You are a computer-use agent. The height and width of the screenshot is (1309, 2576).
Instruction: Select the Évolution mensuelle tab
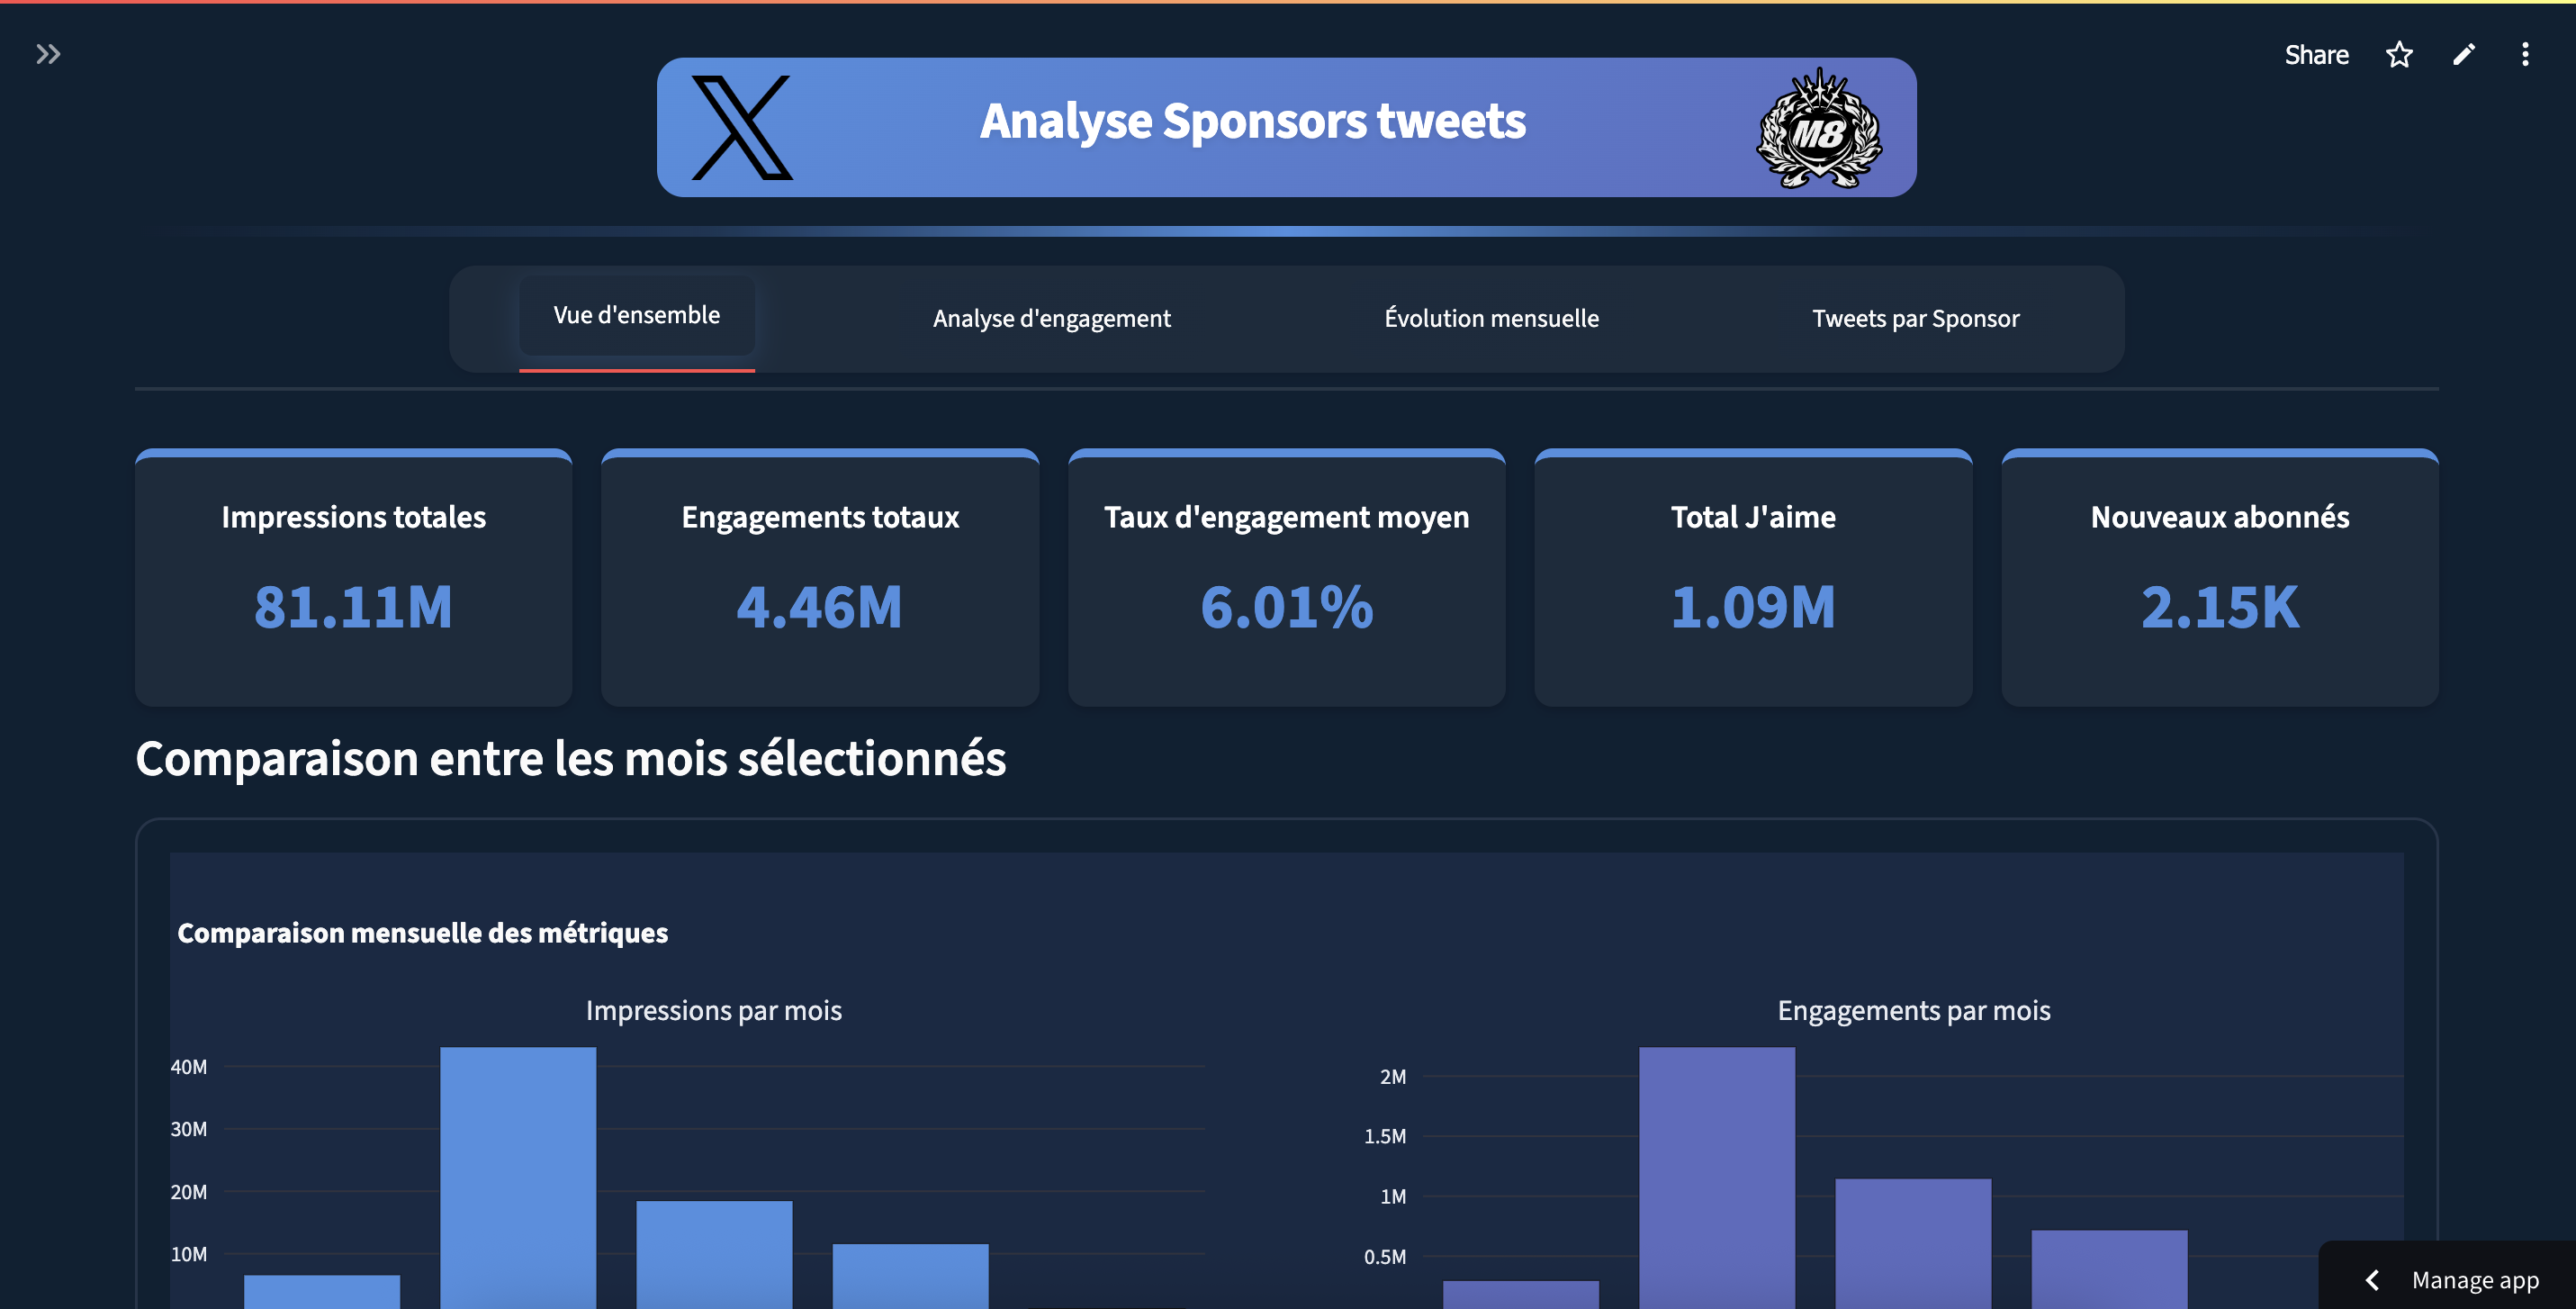(x=1490, y=318)
